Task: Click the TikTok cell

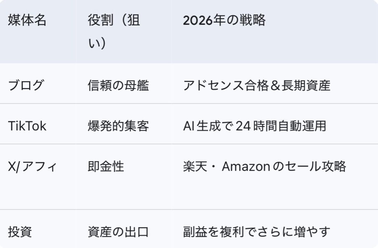Action: coord(27,126)
